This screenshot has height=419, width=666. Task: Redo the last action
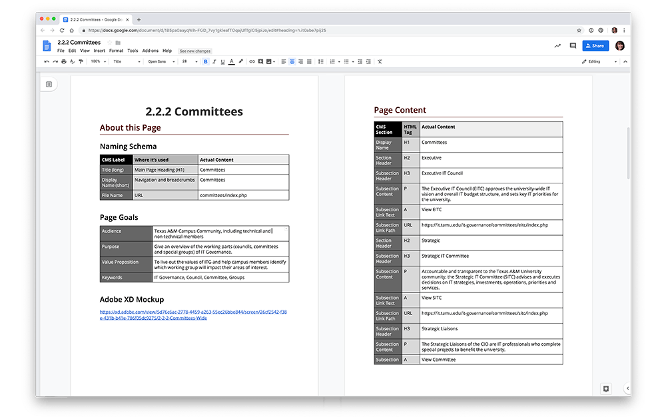tap(55, 61)
